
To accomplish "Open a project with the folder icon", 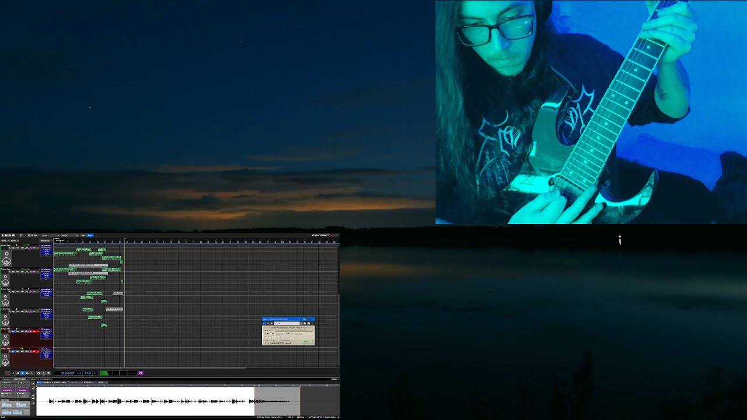I will click(6, 236).
